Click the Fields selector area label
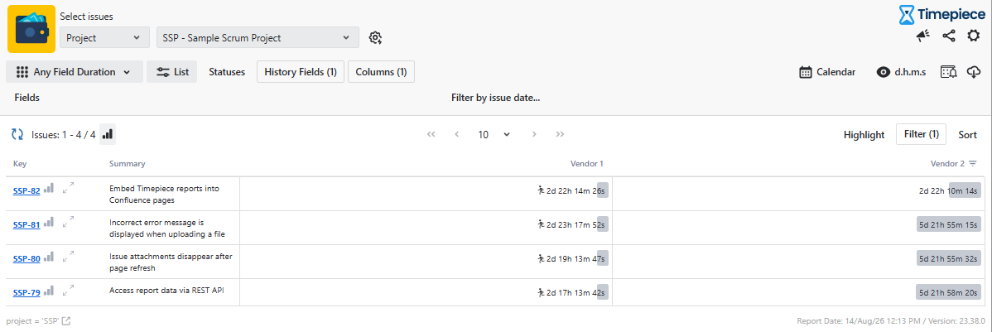The height and width of the screenshot is (332, 992). click(x=26, y=98)
